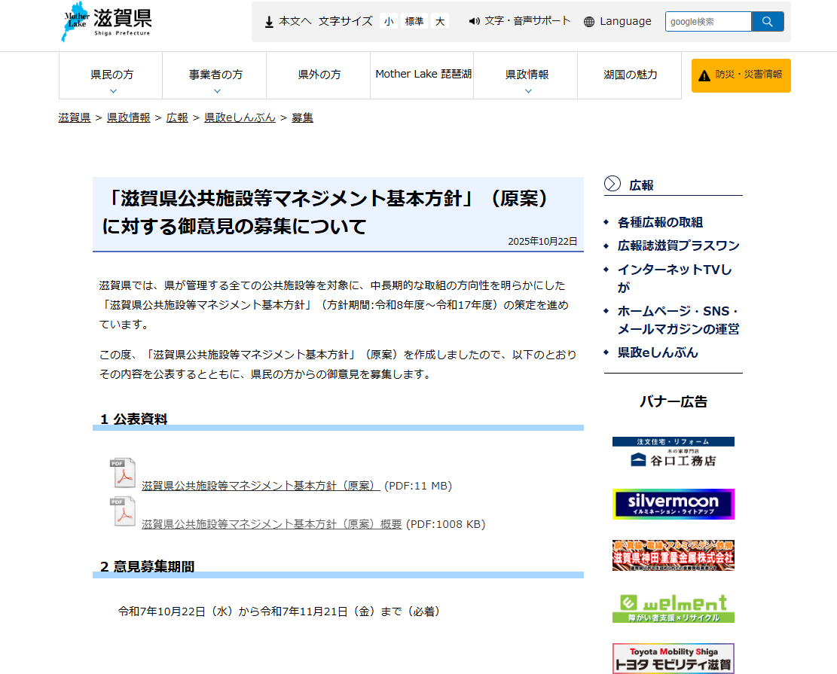Click the Shiga Prefecture Mother Lake logo
Image resolution: width=837 pixels, height=674 pixels.
pyautogui.click(x=106, y=23)
